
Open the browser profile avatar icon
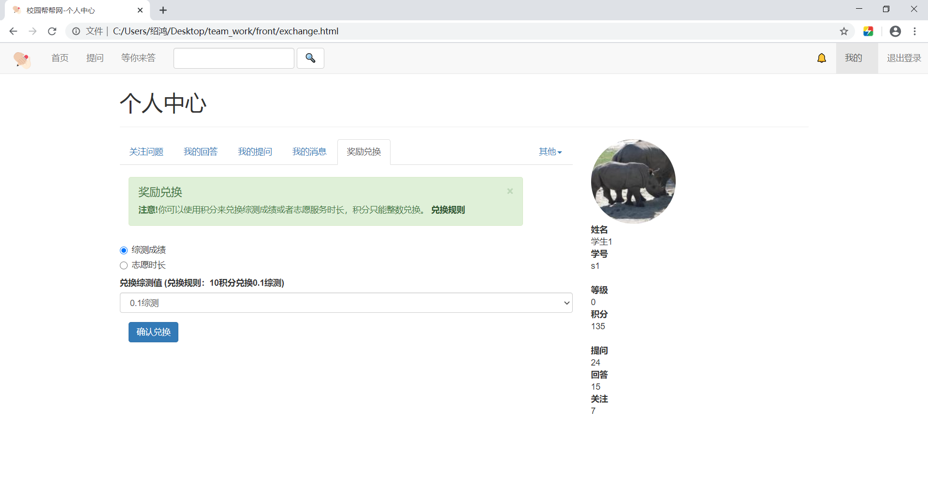[x=895, y=31]
